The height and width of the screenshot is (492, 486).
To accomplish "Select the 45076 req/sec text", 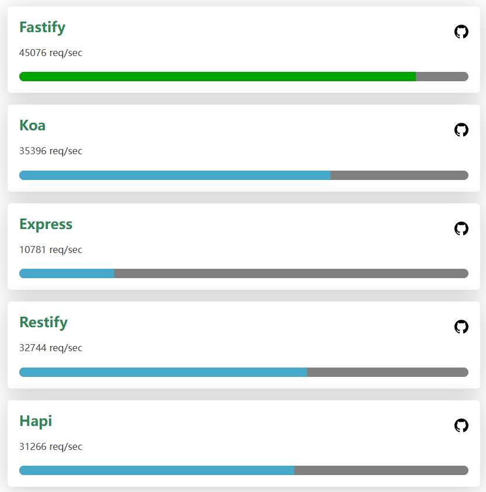I will 50,53.
